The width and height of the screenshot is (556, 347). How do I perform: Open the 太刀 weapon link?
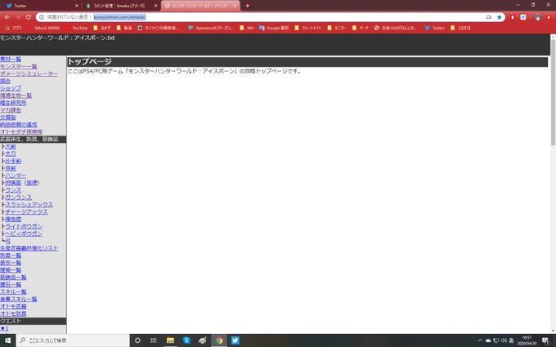tap(11, 153)
